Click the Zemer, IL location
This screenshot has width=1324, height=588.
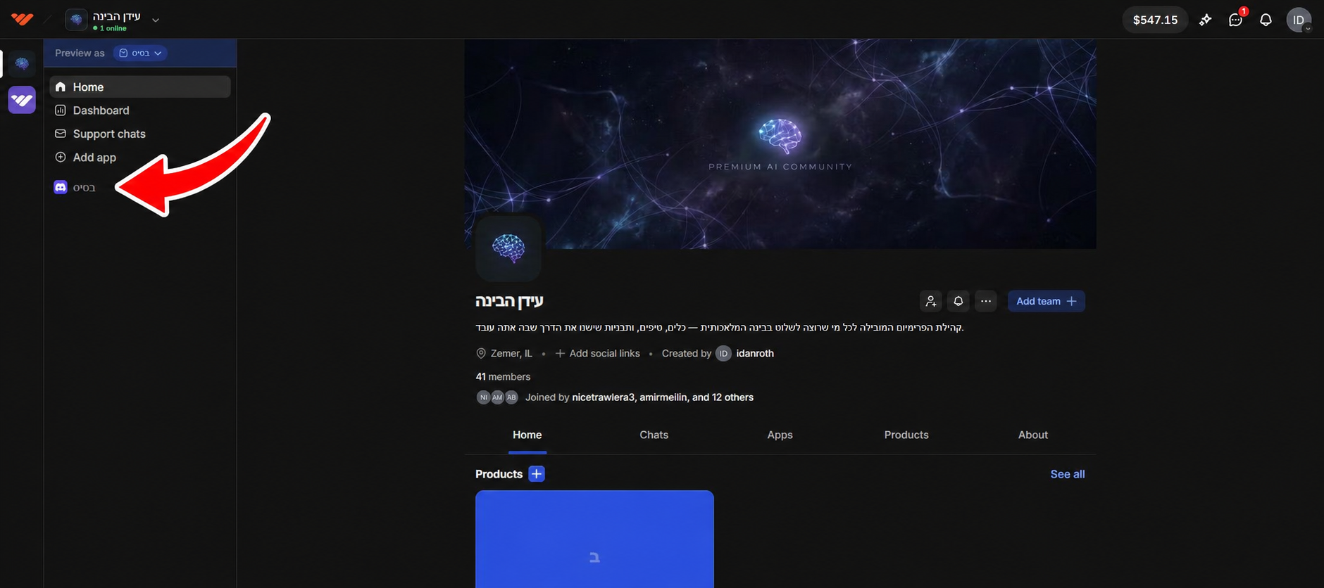pos(504,353)
